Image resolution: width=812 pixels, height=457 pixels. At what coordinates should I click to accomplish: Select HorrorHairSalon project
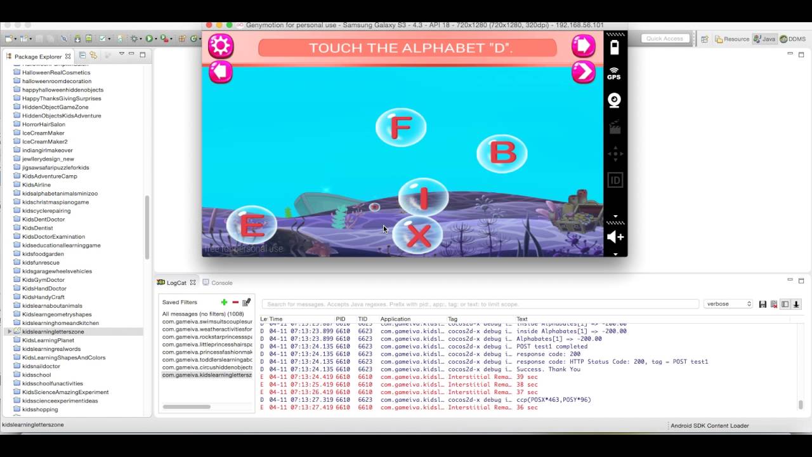[x=43, y=124]
